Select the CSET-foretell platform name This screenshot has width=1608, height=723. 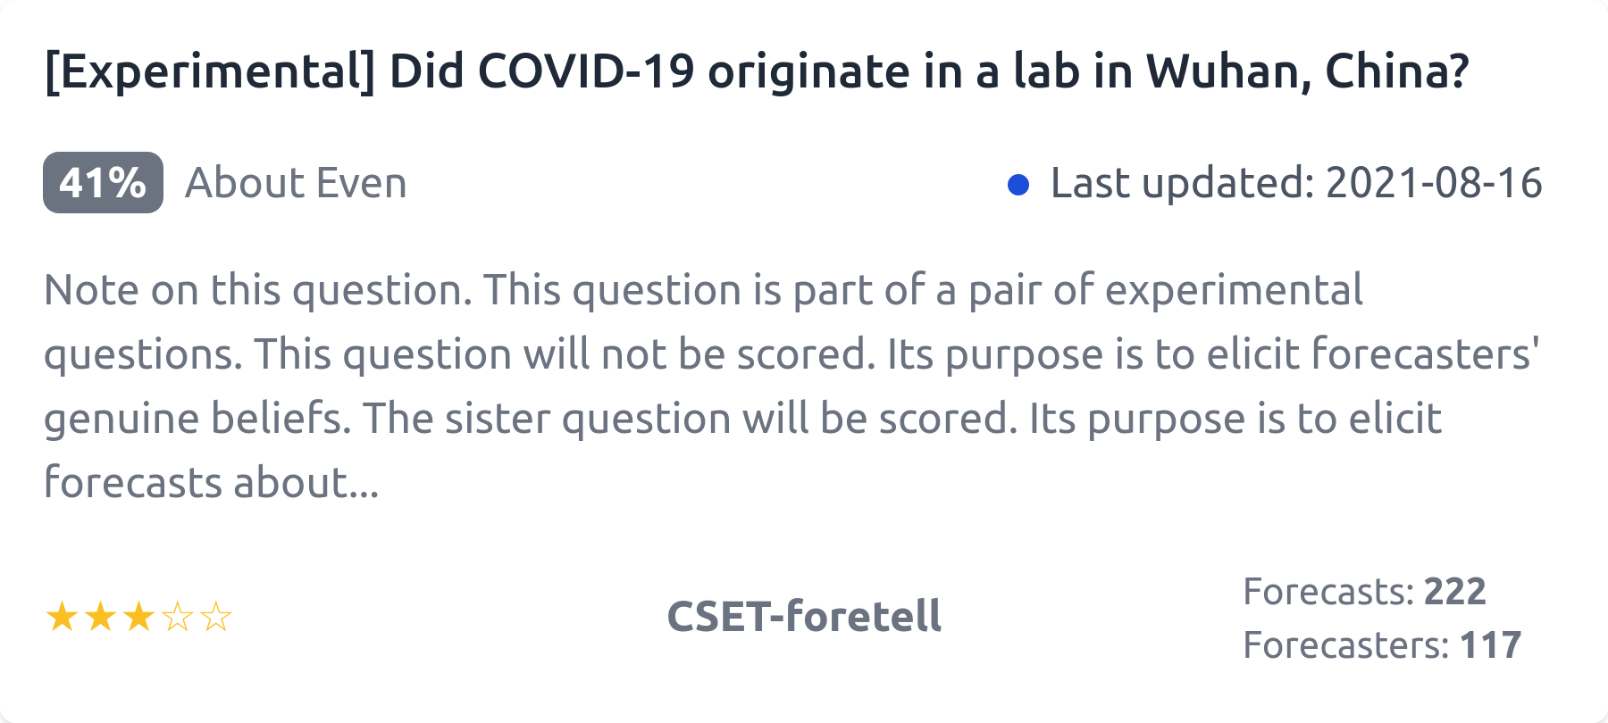coord(804,617)
